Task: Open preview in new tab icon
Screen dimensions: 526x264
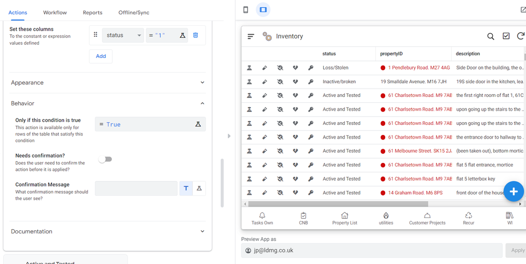Action: coord(523,9)
